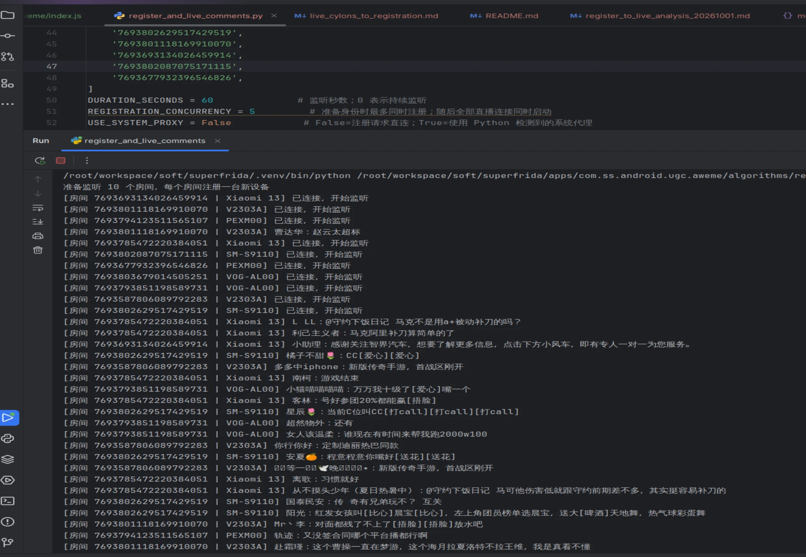Open the Project folder tool window

pyautogui.click(x=7, y=15)
